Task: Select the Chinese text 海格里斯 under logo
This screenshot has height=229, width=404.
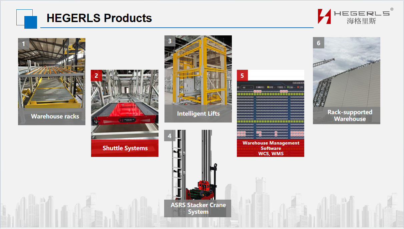Action: (x=361, y=21)
